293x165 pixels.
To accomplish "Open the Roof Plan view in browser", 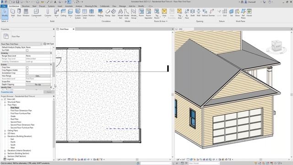I will (x=14, y=119).
